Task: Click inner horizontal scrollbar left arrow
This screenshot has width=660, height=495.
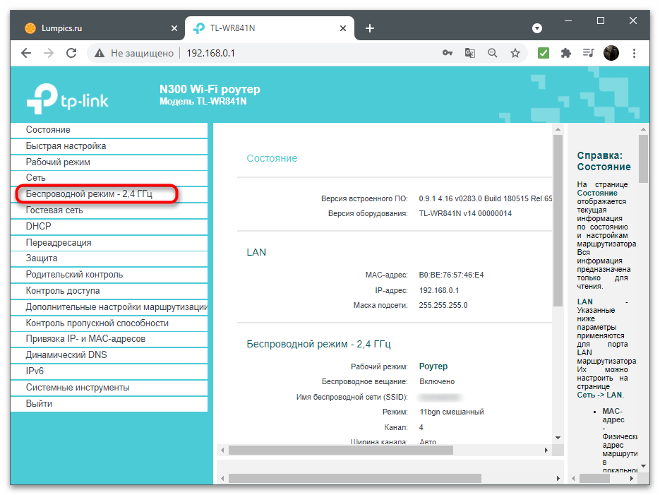Action: click(x=222, y=450)
